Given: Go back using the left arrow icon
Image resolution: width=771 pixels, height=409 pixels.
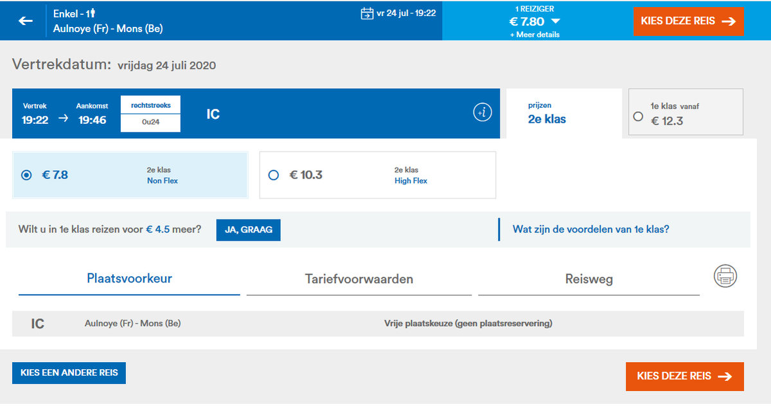Looking at the screenshot, I should (26, 21).
